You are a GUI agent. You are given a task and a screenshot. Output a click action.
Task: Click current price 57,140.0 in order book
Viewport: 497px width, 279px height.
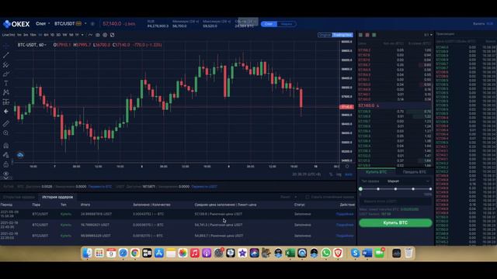pos(366,105)
